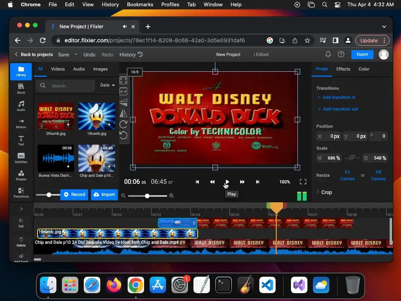Click the rewind button
This screenshot has height=301, width=401.
click(212, 182)
